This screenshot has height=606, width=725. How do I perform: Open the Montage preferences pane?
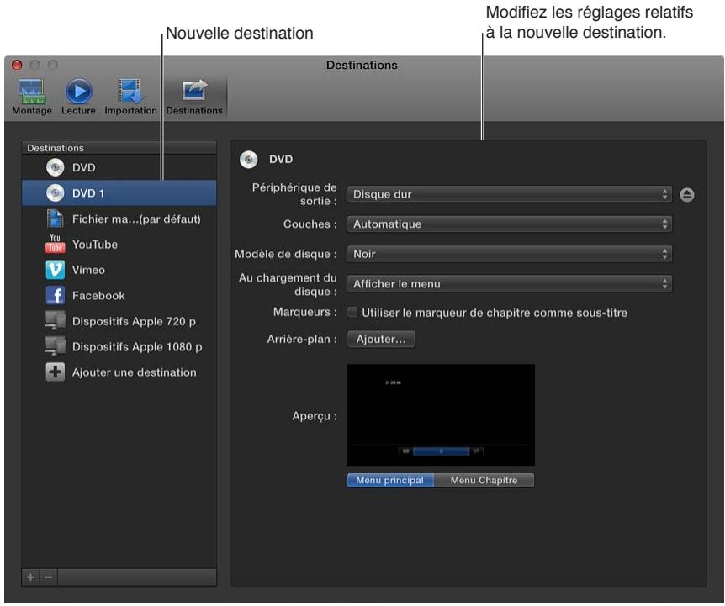(x=32, y=96)
